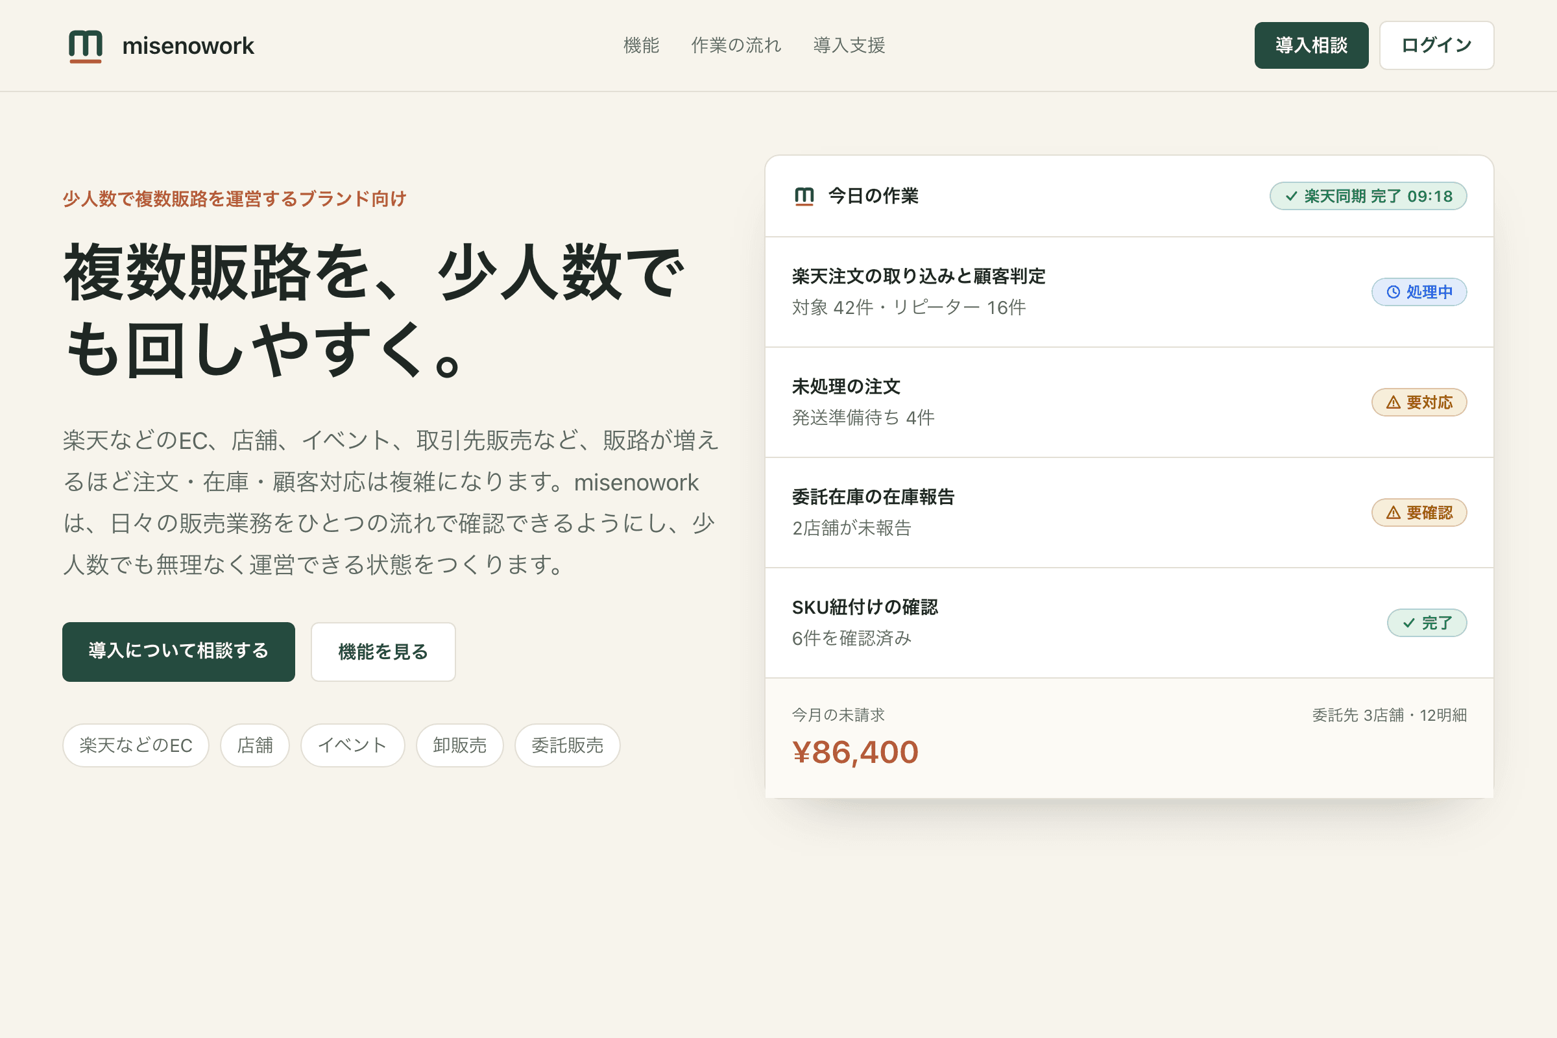Image resolution: width=1557 pixels, height=1038 pixels.
Task: Click the ¥86,400 amount
Action: pyautogui.click(x=855, y=753)
